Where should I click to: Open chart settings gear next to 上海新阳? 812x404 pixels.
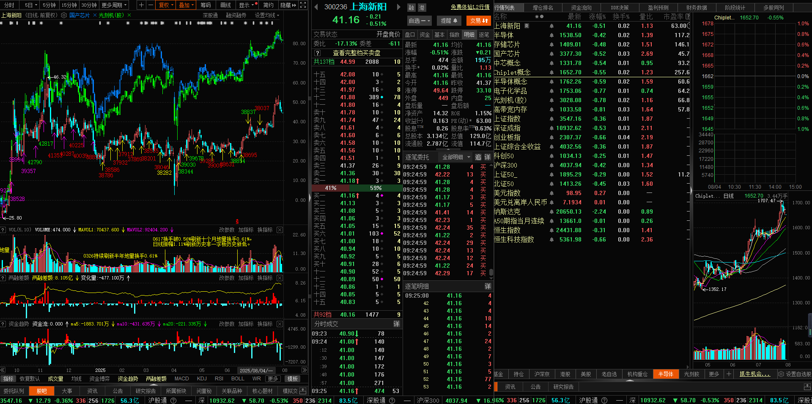pyautogui.click(x=64, y=15)
